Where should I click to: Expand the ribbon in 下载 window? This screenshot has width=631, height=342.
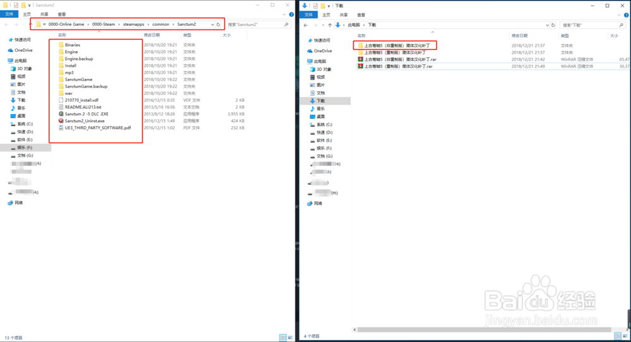point(620,15)
